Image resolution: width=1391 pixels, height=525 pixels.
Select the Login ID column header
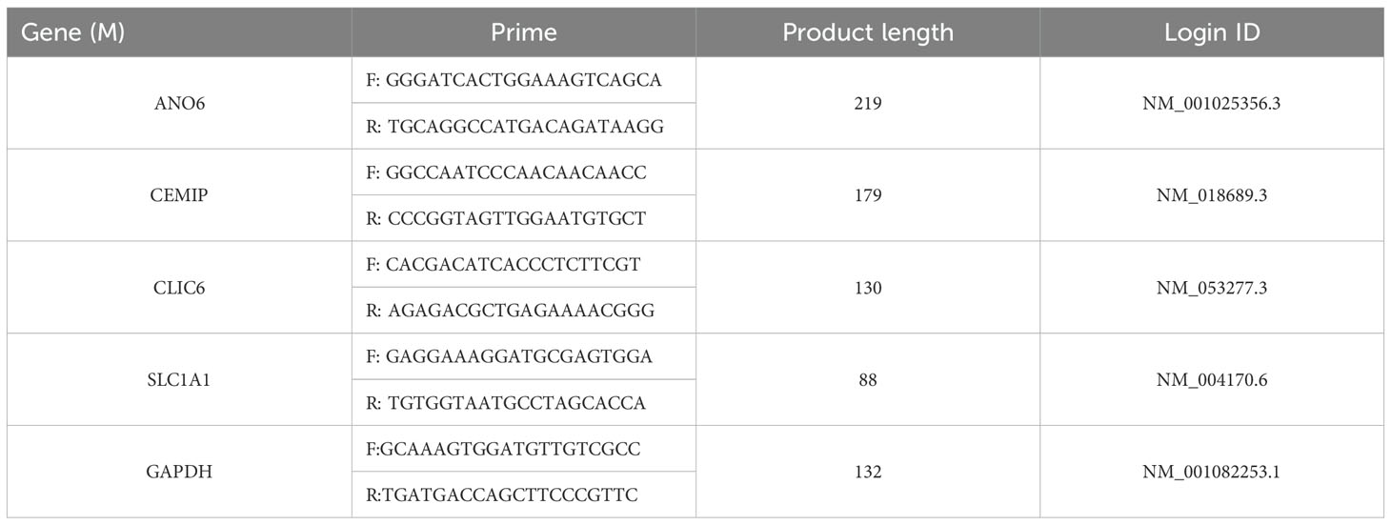click(1212, 31)
